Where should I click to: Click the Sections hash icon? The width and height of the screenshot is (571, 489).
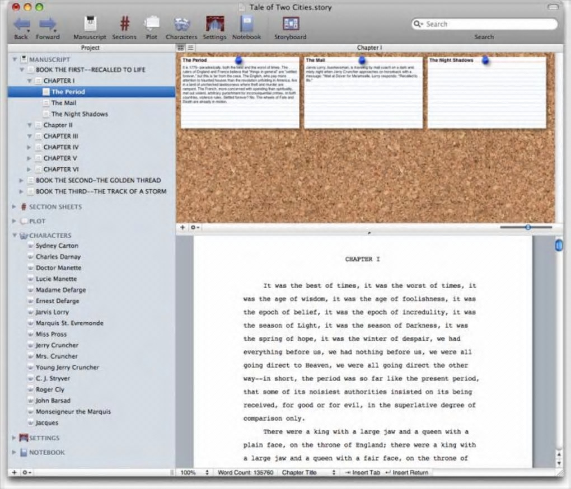[124, 25]
